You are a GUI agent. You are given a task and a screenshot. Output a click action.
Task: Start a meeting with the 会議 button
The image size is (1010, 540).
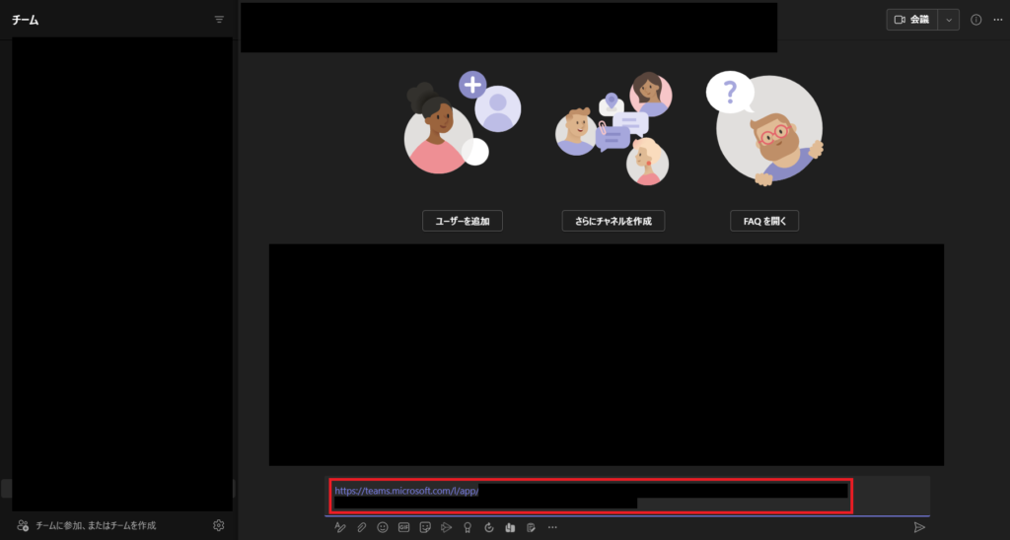pyautogui.click(x=912, y=20)
